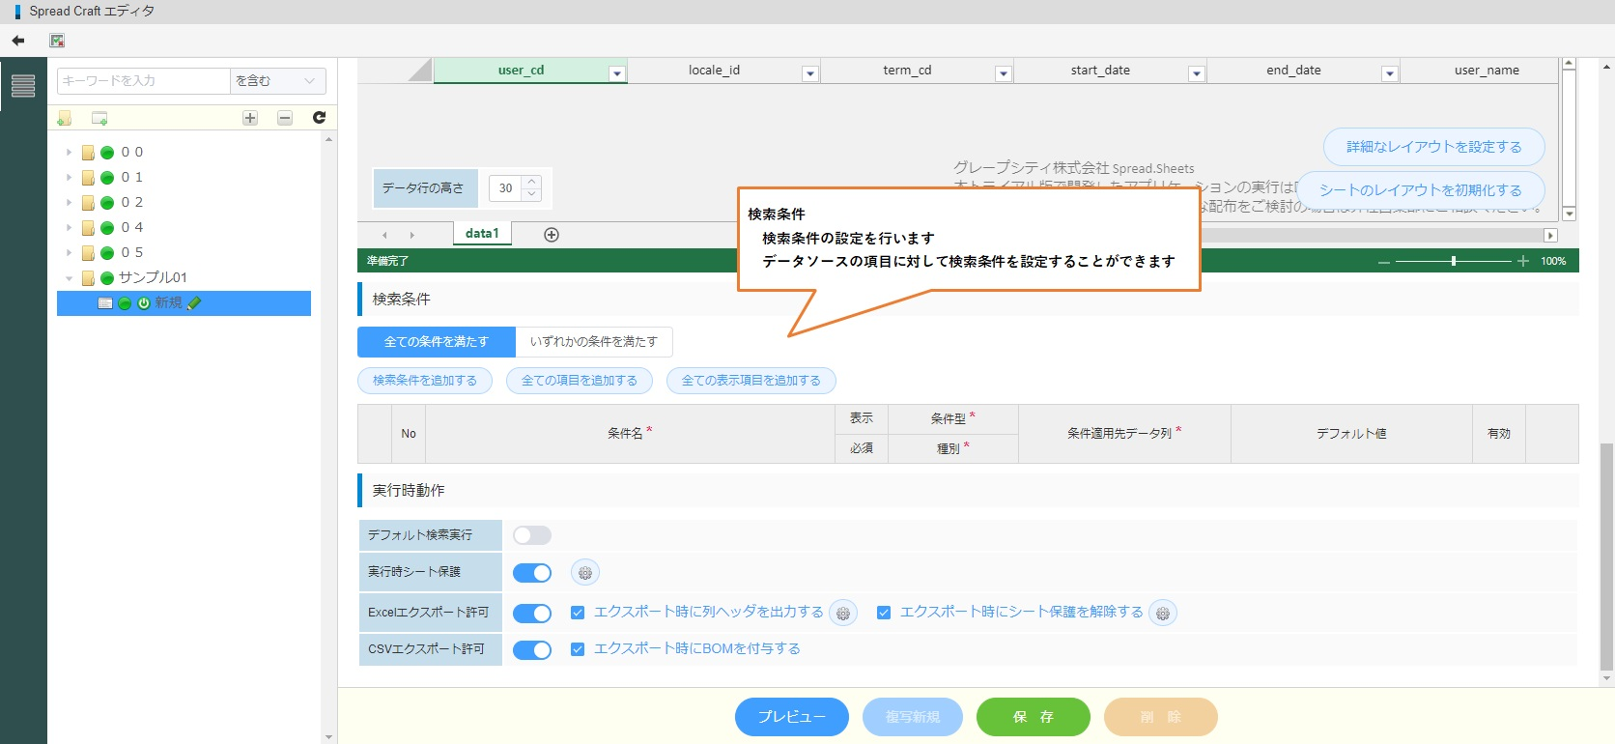Screen dimensions: 1615x744
Task: Collapse all tree nodes with minus icon
Action: (285, 118)
